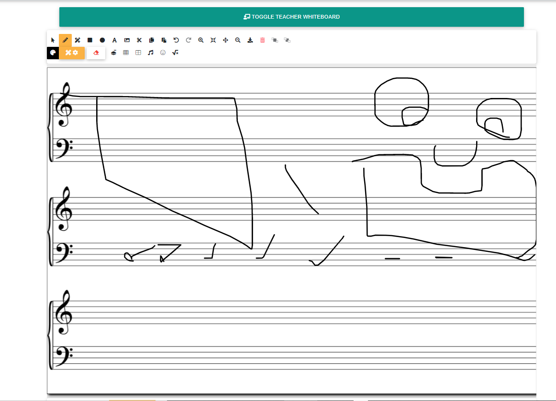
Task: Select the text letter A tool
Action: 114,40
